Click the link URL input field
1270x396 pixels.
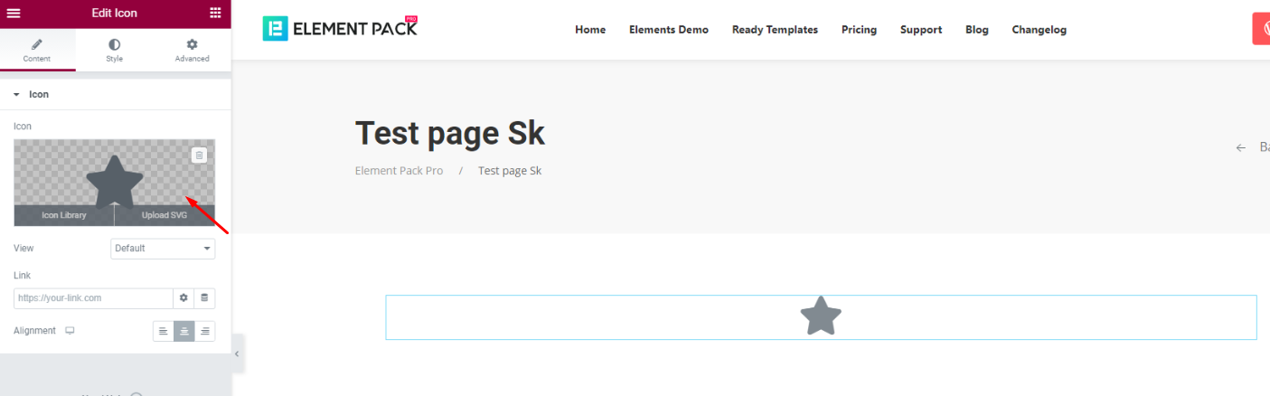(93, 298)
